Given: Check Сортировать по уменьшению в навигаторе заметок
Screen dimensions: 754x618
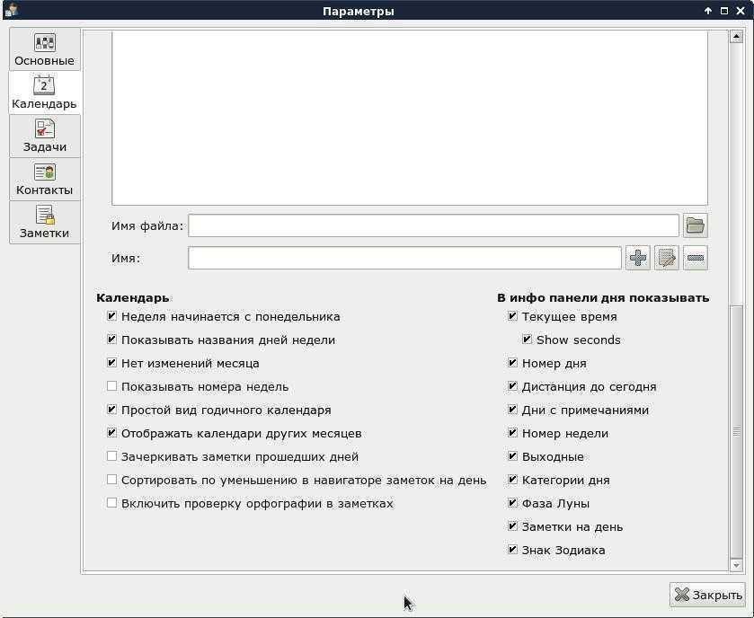Looking at the screenshot, I should pyautogui.click(x=111, y=480).
